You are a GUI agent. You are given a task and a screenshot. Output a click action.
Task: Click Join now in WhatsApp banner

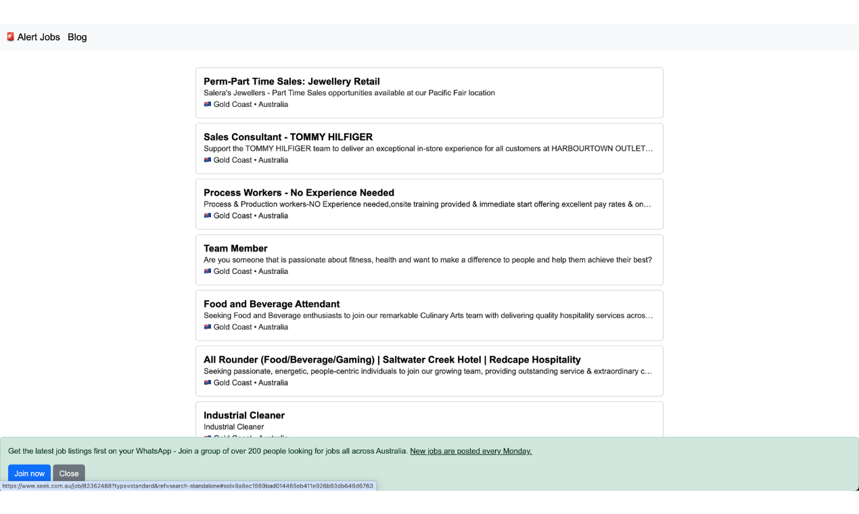click(29, 473)
